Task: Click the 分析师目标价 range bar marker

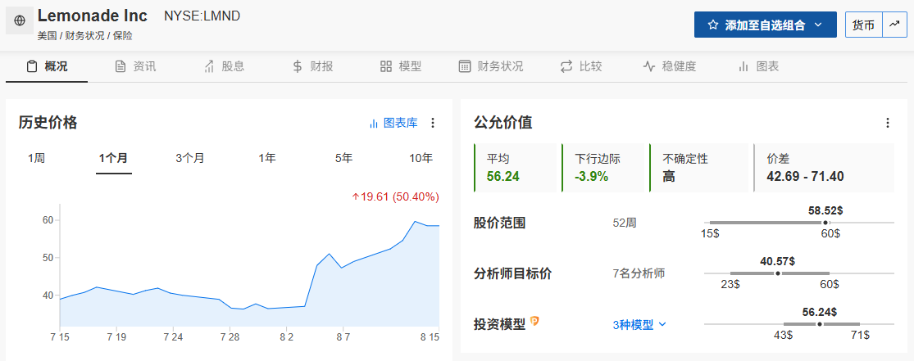Action: coord(778,273)
